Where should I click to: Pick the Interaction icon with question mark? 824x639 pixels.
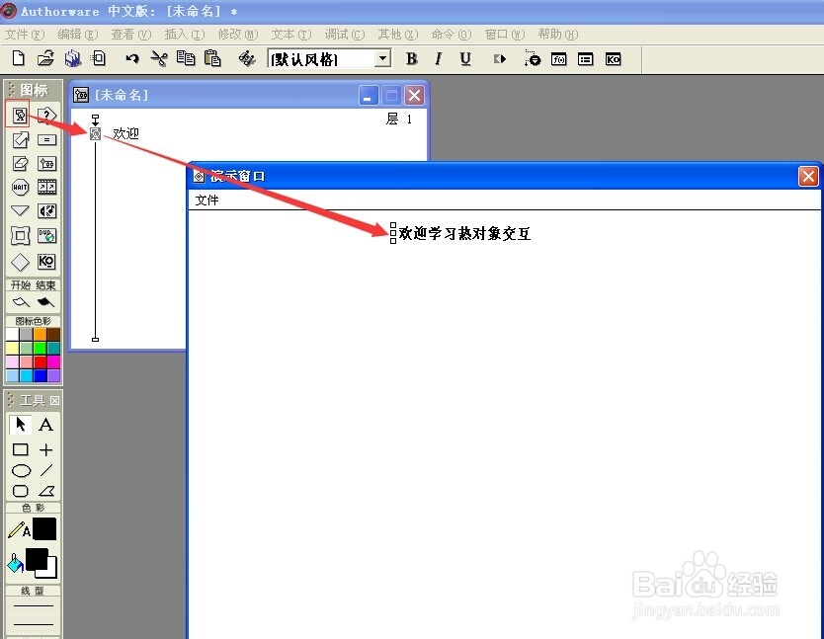tap(45, 115)
